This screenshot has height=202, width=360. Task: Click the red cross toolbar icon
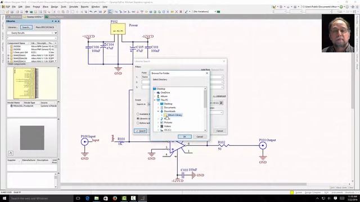[x=176, y=12]
